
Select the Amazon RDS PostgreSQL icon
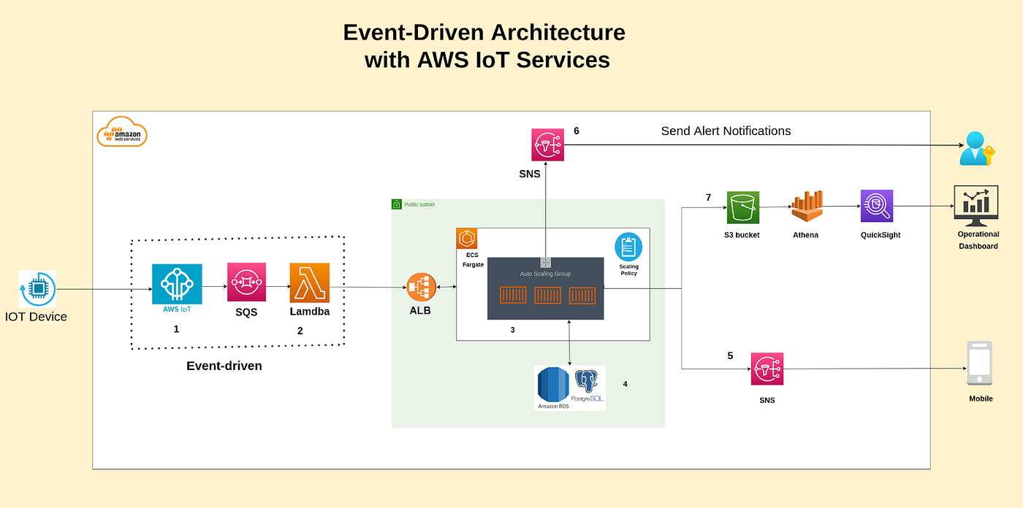(x=569, y=385)
